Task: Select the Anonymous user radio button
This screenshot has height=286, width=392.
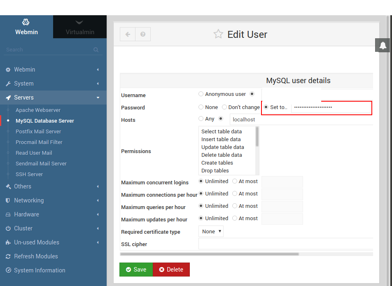Action: click(201, 94)
